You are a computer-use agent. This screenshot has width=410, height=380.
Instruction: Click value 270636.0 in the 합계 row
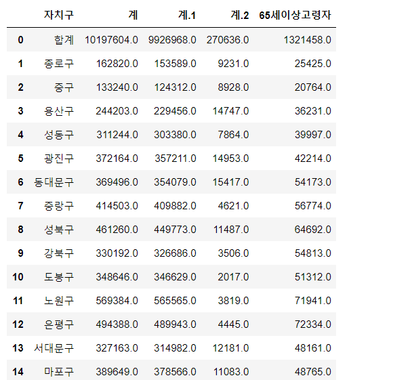pos(228,40)
